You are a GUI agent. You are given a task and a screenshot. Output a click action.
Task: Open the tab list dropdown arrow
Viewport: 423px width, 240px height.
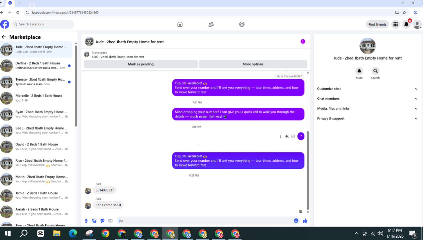pos(2,3)
